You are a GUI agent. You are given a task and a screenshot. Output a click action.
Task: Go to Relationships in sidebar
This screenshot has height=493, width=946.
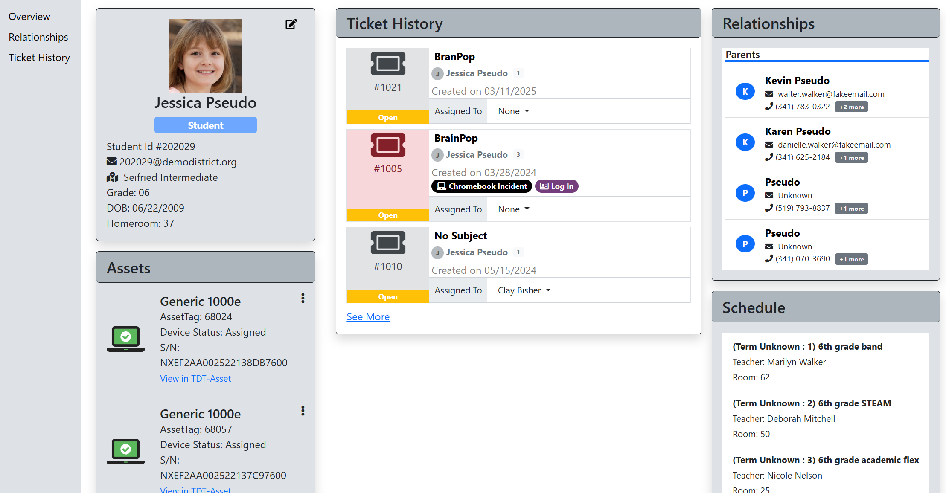[x=38, y=37]
